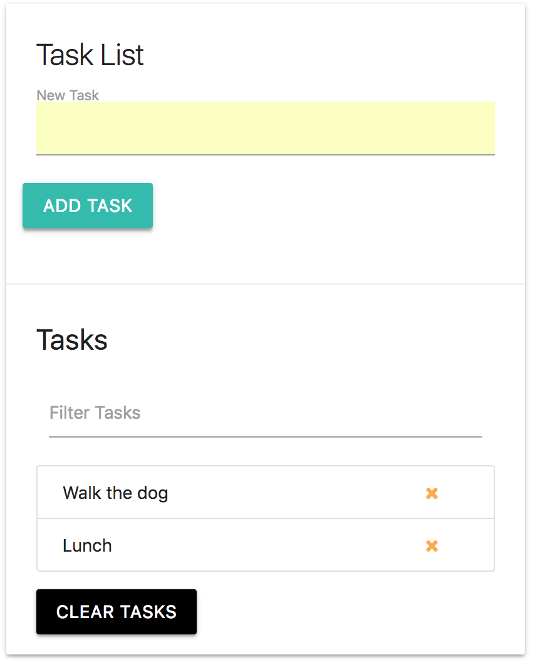The height and width of the screenshot is (667, 540).
Task: Click the task list container panel
Action: [266, 518]
